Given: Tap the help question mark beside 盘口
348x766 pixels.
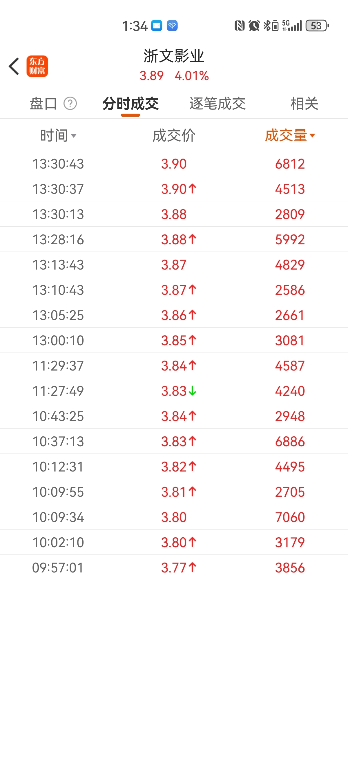Looking at the screenshot, I should 70,104.
